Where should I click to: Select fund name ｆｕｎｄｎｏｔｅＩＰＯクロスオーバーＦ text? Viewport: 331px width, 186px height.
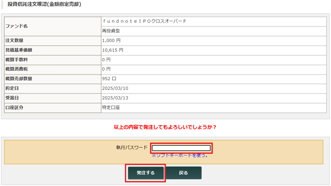click(144, 21)
